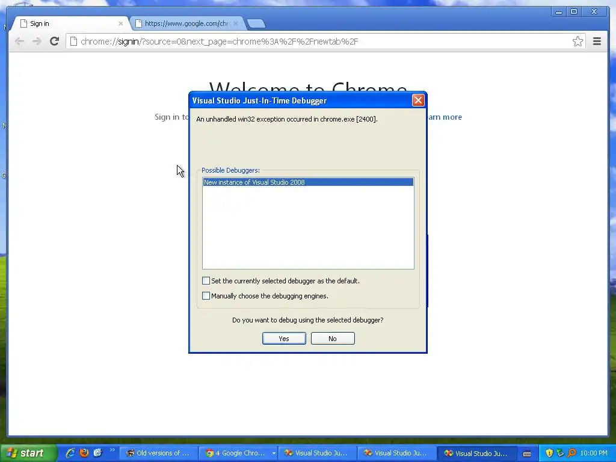Close the google.com/chrome tab
The image size is (616, 462).
point(236,23)
